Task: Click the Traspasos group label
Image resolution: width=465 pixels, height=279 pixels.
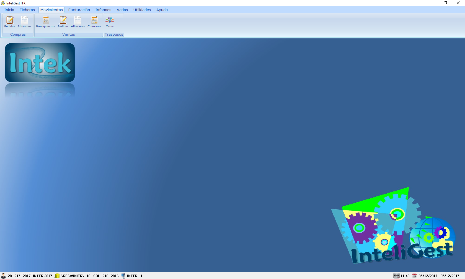Action: click(x=114, y=35)
